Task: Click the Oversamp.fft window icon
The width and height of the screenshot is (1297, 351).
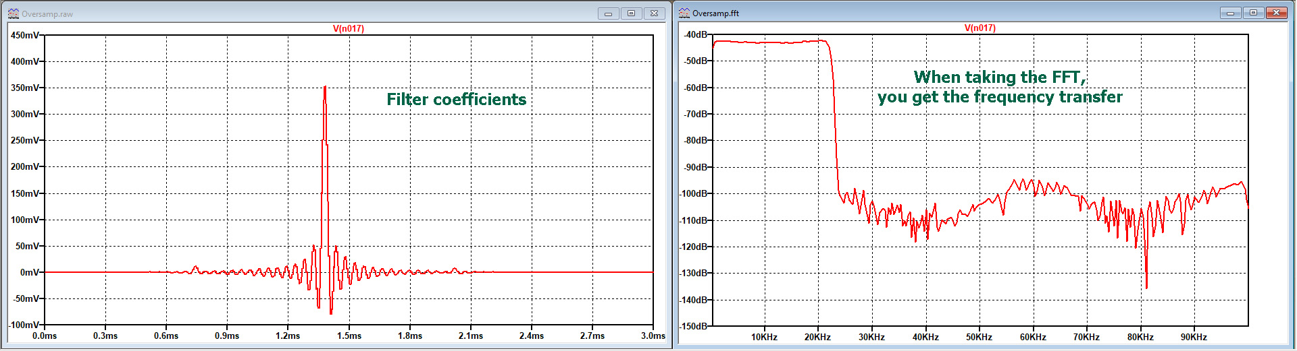Action: [x=684, y=13]
